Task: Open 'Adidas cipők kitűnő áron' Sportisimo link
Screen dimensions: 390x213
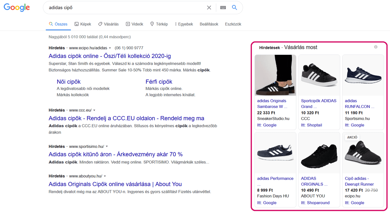Action: [116, 154]
